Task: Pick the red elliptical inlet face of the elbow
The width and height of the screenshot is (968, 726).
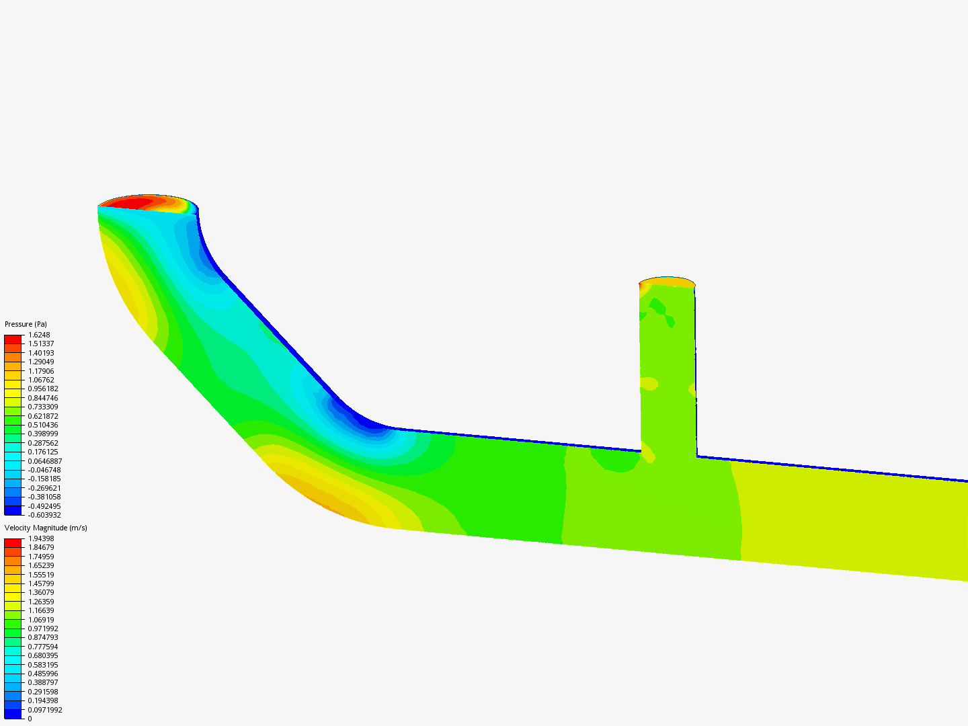Action: click(148, 204)
